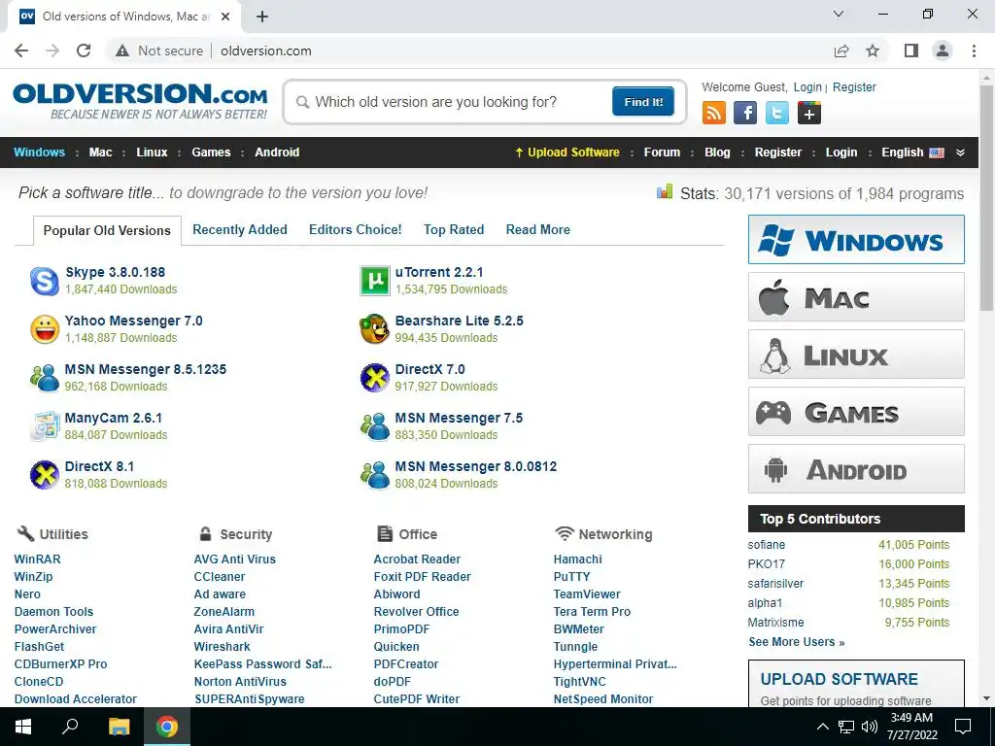
Task: Click the Twitter icon
Action: click(x=776, y=113)
